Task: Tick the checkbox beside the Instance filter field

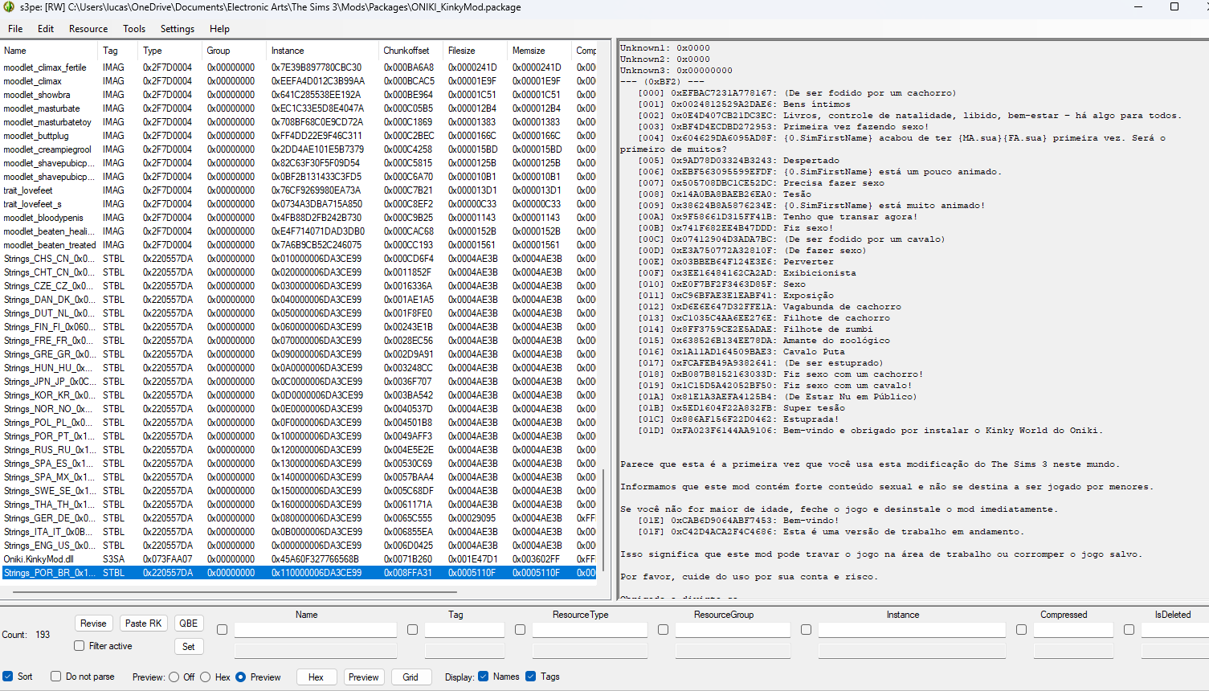Action: point(807,630)
